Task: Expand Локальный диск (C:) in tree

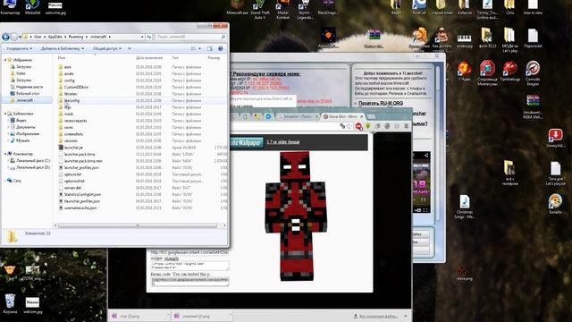Action: click(8, 161)
